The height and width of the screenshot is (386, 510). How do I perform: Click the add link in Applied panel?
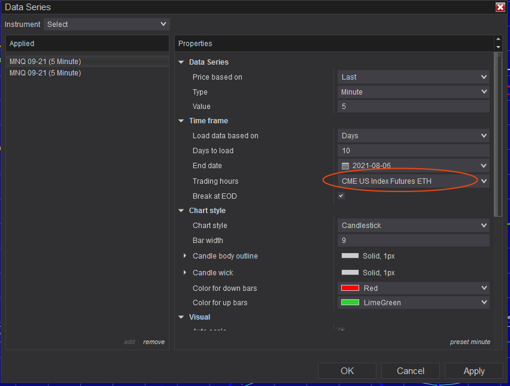[129, 342]
